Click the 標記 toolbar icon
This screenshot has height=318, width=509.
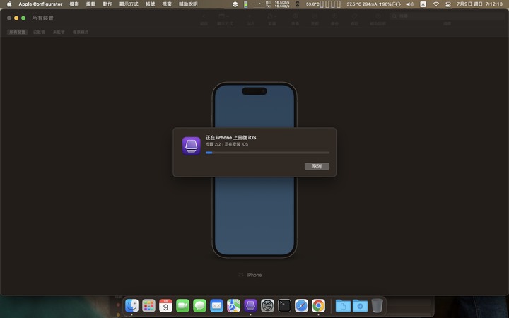(354, 16)
